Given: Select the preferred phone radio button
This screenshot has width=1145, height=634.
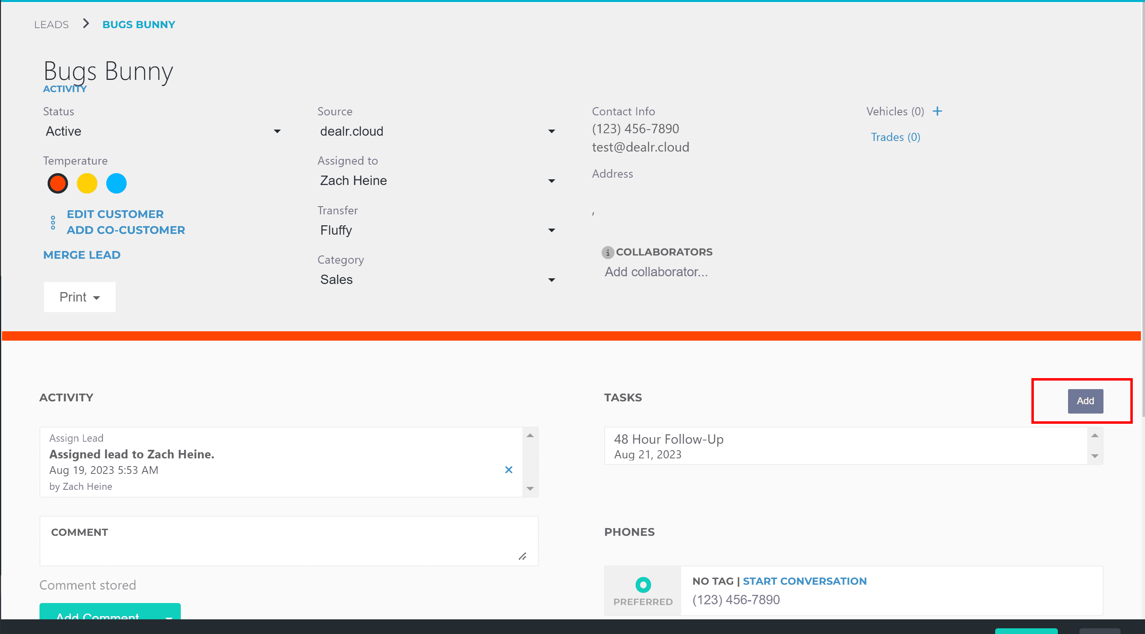Looking at the screenshot, I should click(x=643, y=585).
